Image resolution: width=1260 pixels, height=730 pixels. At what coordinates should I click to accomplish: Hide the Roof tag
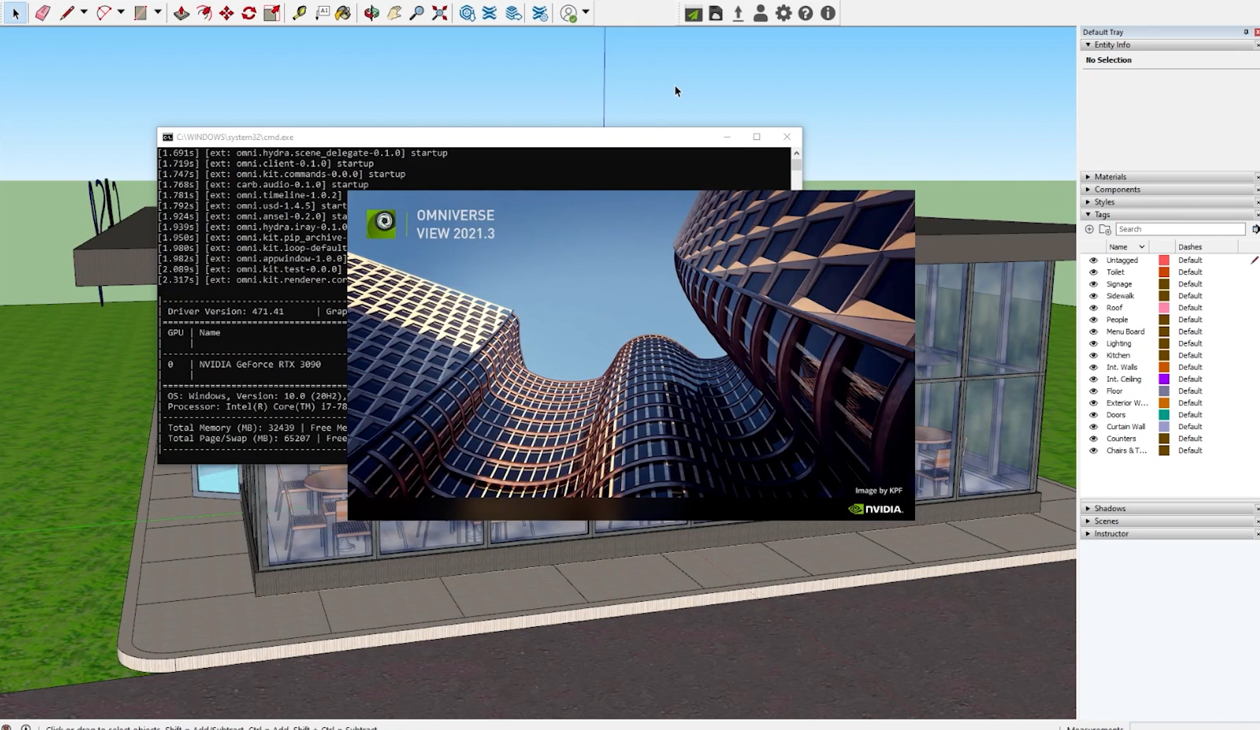click(x=1094, y=308)
